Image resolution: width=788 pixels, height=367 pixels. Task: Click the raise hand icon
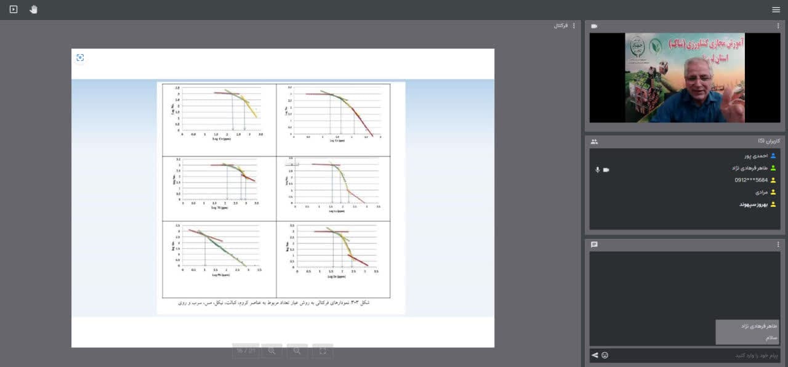(33, 9)
